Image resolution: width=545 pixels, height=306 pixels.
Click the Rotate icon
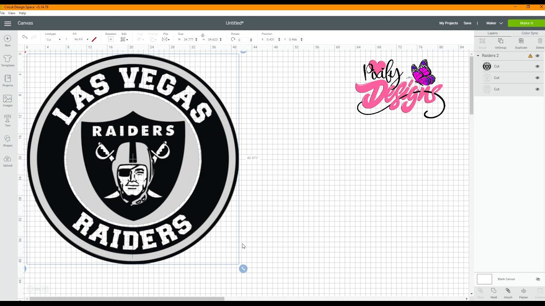[x=233, y=40]
